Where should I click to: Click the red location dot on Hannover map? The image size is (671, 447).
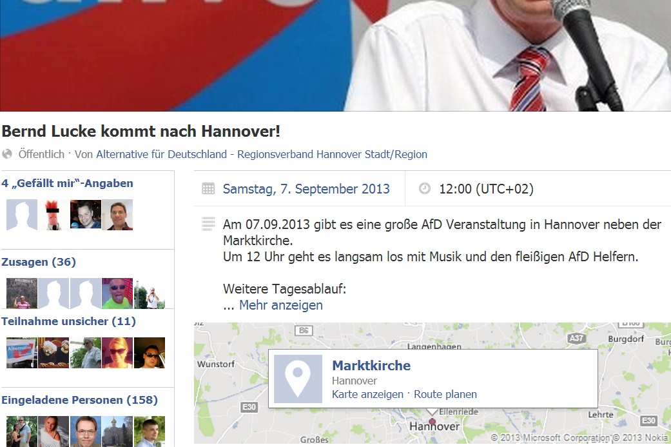[x=433, y=422]
